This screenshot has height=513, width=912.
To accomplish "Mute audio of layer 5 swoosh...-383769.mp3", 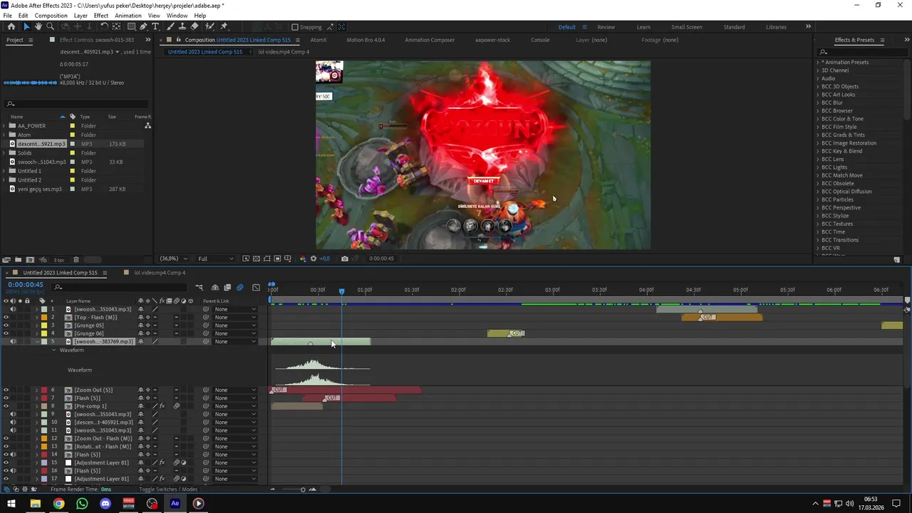I will (x=13, y=341).
